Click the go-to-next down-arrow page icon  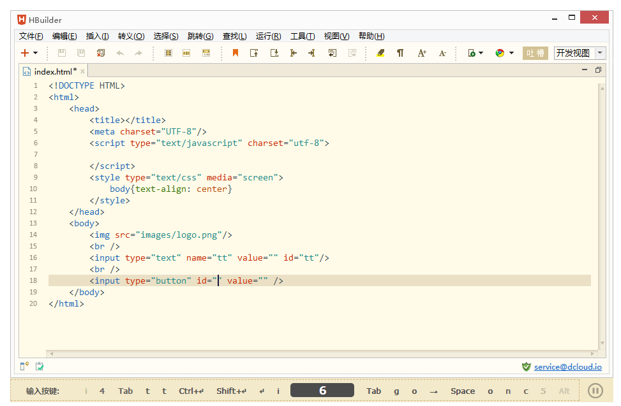point(274,53)
